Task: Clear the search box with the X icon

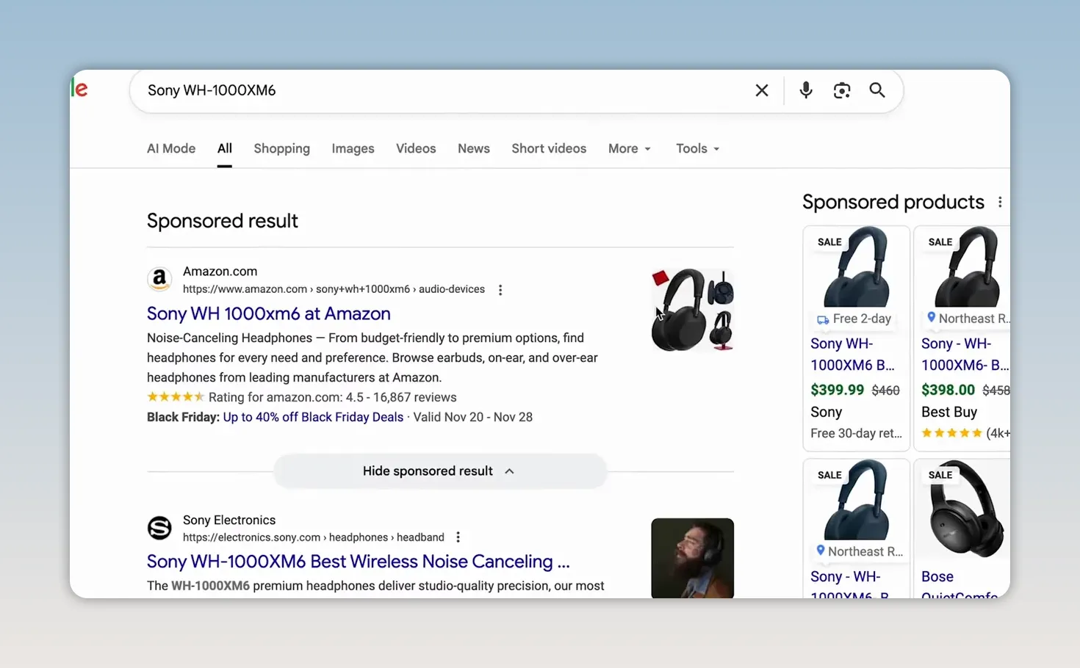Action: 762,90
